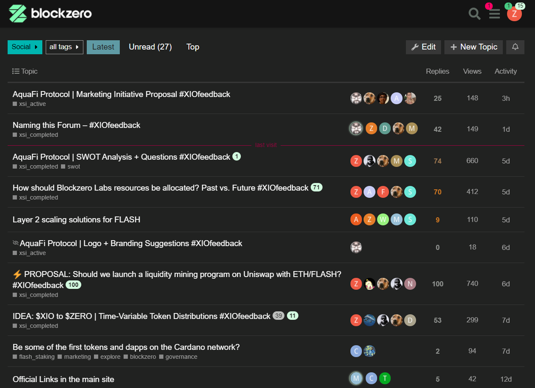Click reply count 74 on SWOT topic
Viewport: 535px width, 388px height.
[438, 161]
